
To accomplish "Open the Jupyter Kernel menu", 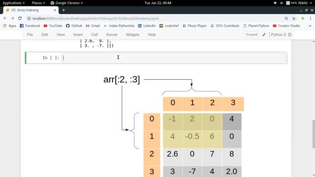I will (x=112, y=34).
